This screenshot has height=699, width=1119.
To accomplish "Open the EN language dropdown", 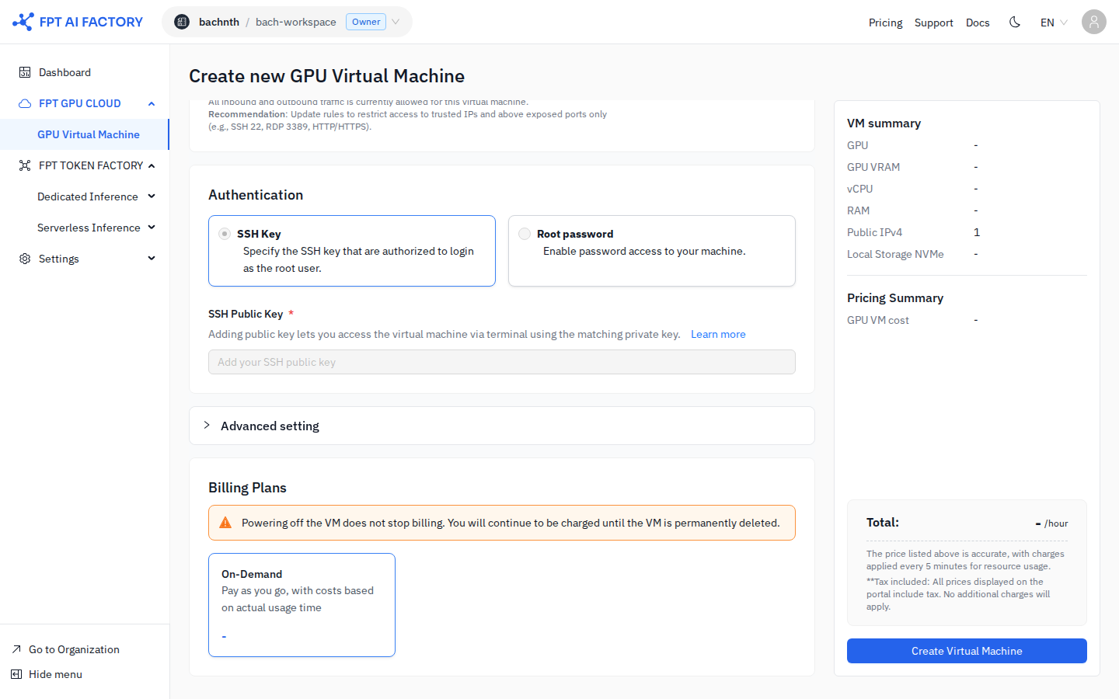I will pyautogui.click(x=1054, y=23).
